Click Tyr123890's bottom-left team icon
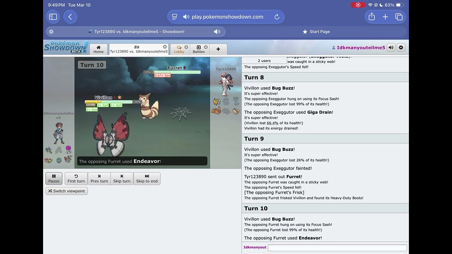Viewport: 452px width, 254px height. [216, 111]
